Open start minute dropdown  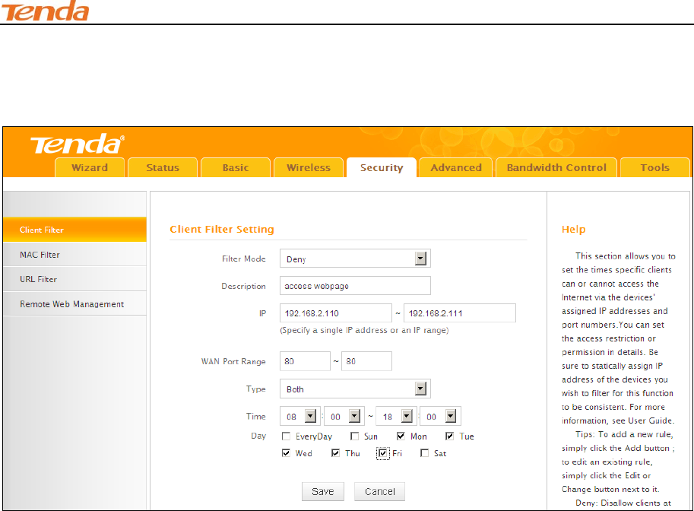point(344,416)
